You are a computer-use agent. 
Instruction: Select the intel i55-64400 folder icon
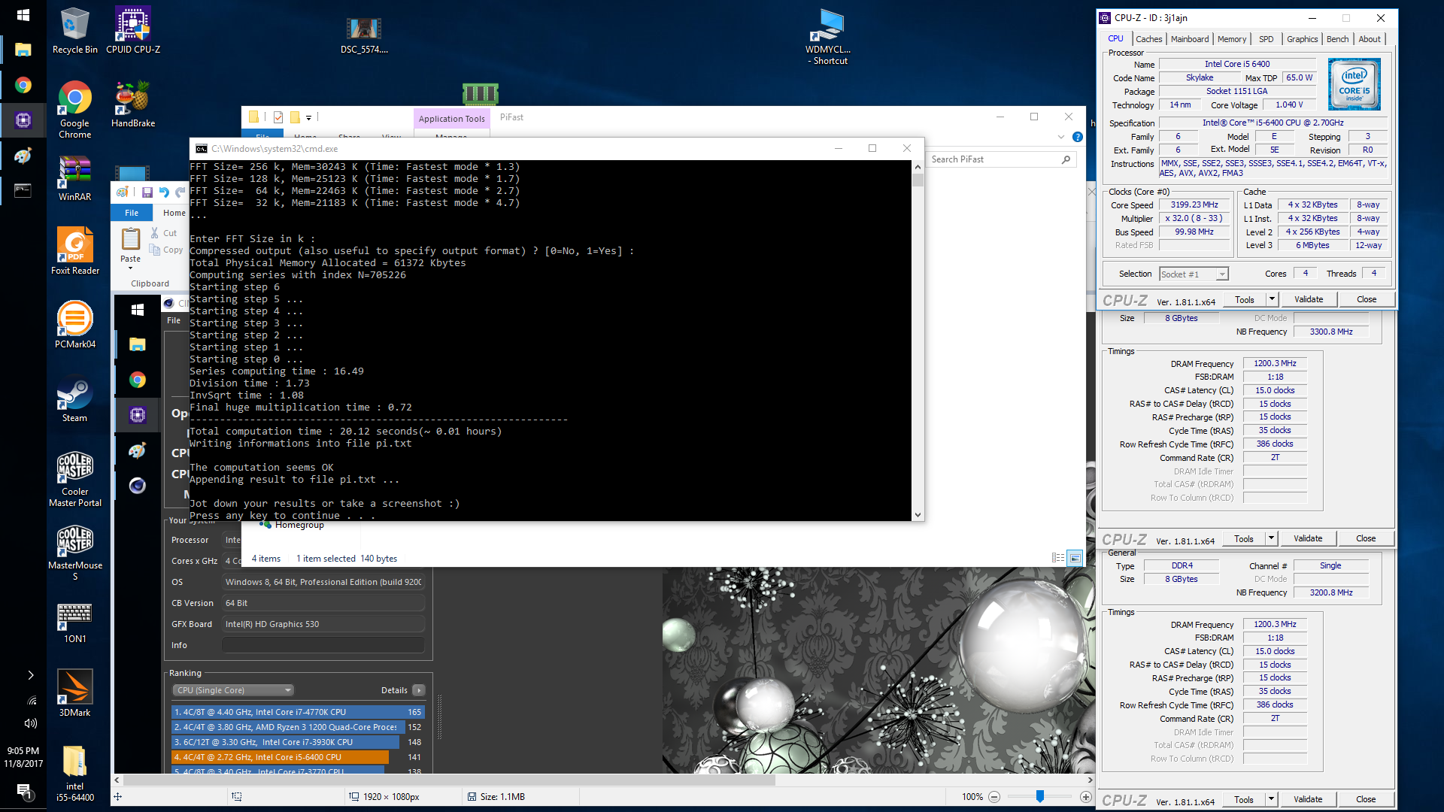click(x=74, y=773)
